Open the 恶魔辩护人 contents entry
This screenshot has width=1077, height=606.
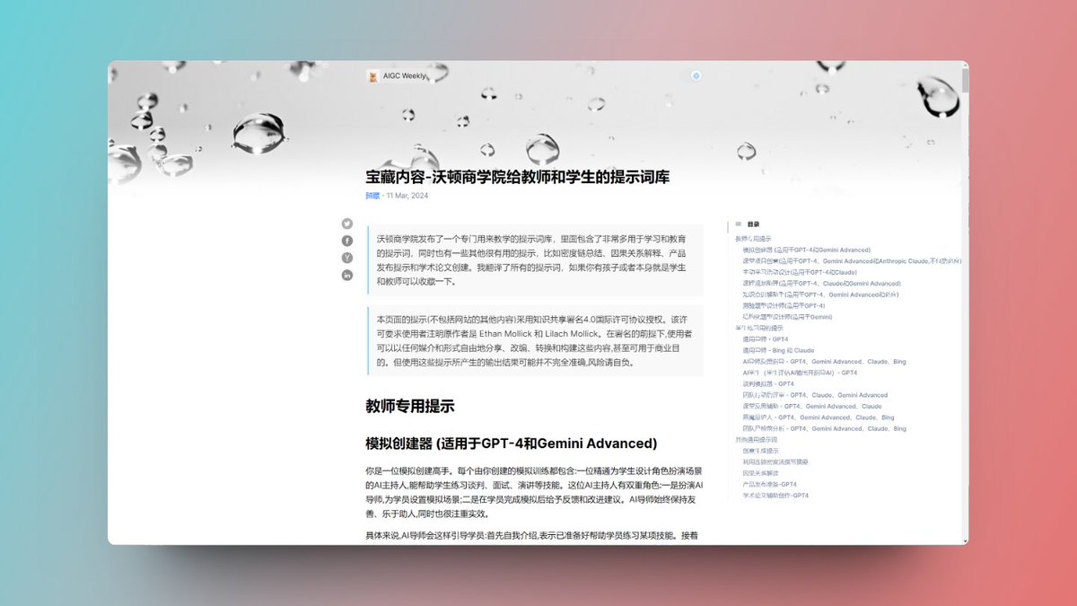pos(818,417)
